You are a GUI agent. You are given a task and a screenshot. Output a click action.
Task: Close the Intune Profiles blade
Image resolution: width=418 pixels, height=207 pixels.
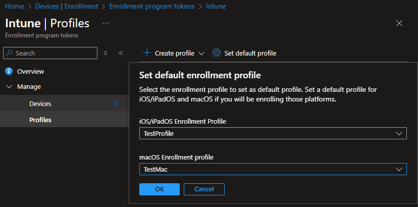399,23
